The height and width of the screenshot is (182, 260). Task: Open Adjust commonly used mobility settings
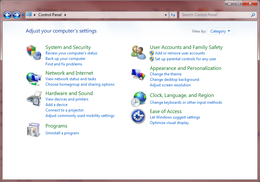80,116
